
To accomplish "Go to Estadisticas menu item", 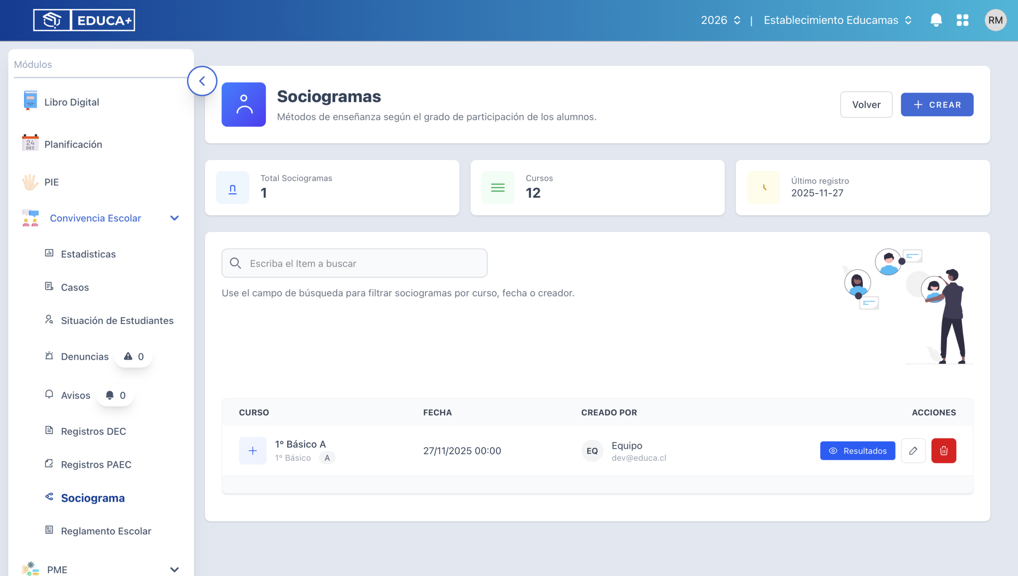I will click(88, 254).
